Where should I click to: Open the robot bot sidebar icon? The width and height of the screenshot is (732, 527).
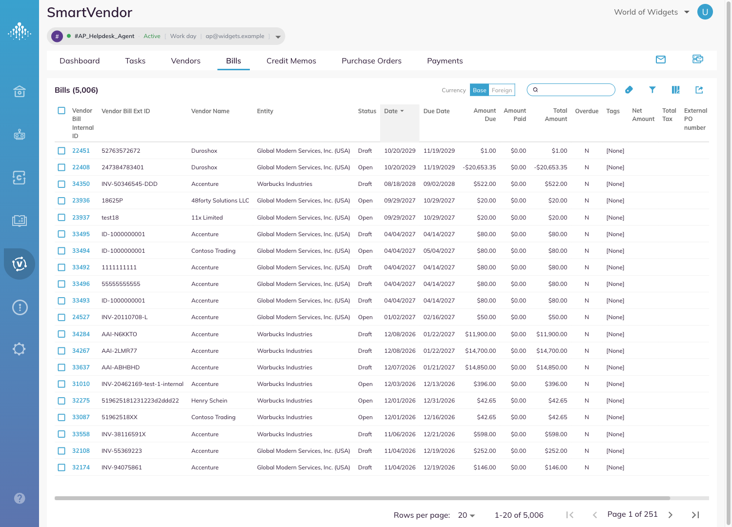20,134
